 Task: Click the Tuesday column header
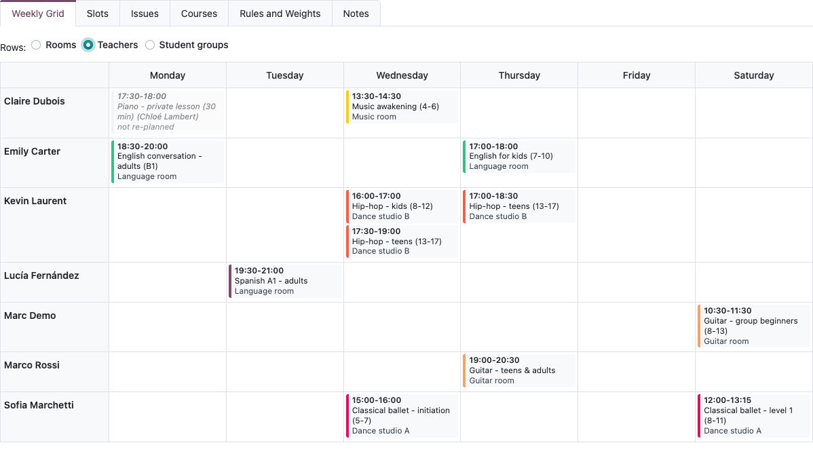click(x=284, y=76)
